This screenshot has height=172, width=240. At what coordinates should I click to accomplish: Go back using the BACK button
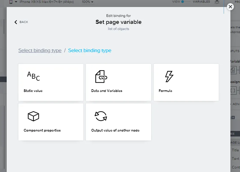tap(21, 22)
